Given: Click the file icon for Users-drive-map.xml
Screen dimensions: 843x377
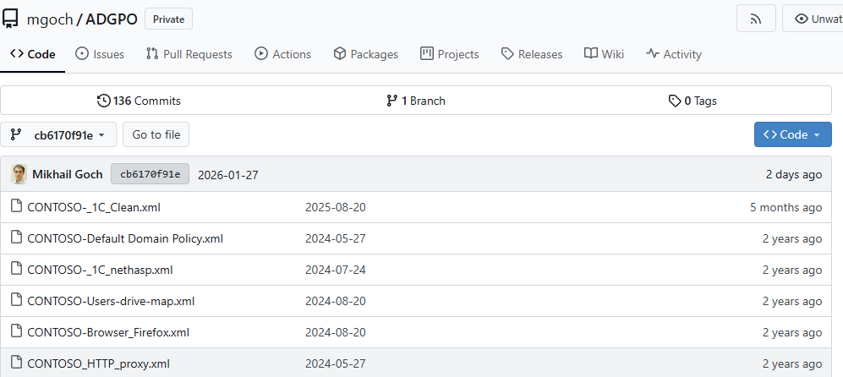Looking at the screenshot, I should [x=17, y=301].
